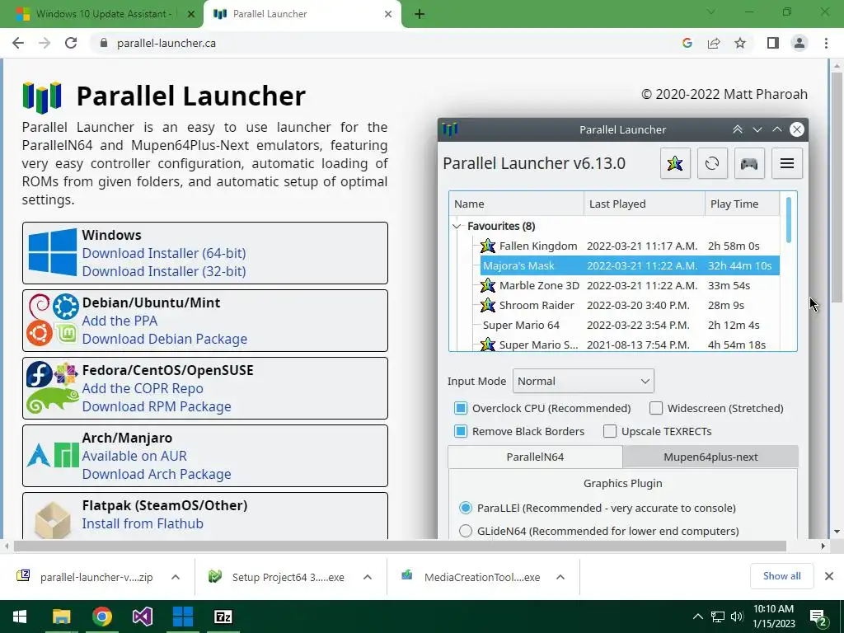
Task: Open the Chrome profile avatar
Action: [799, 43]
